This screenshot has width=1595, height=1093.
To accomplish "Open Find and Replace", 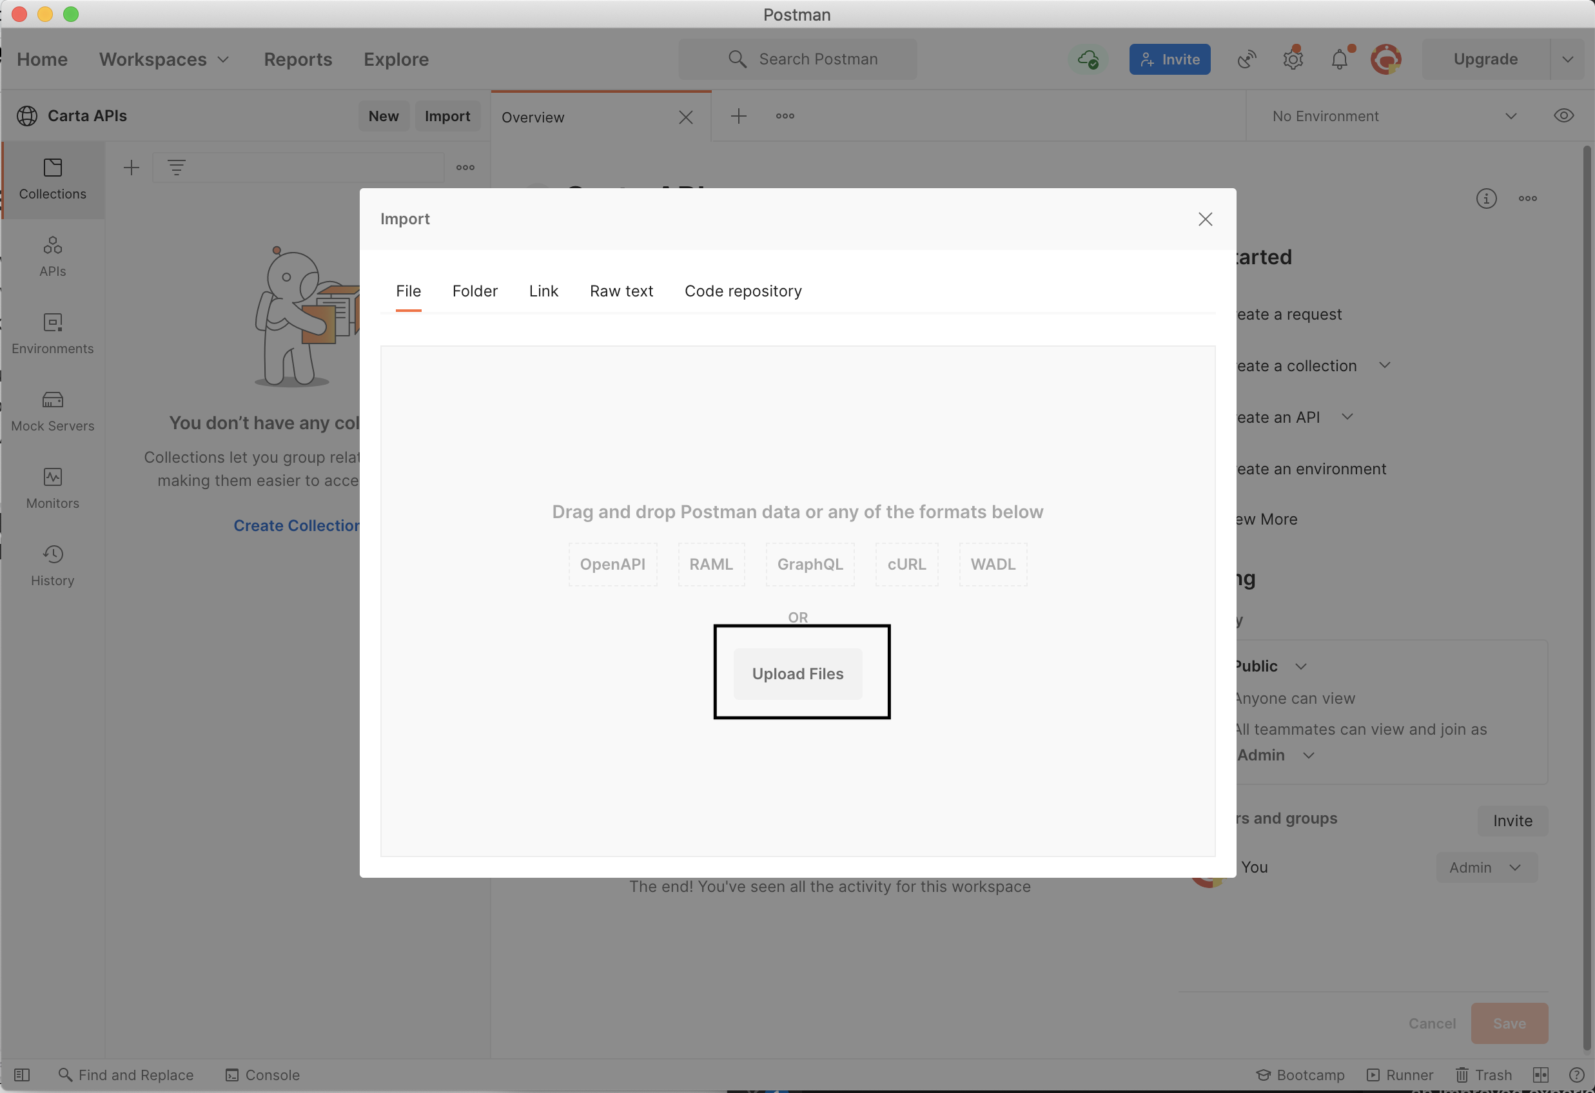I will tap(126, 1075).
